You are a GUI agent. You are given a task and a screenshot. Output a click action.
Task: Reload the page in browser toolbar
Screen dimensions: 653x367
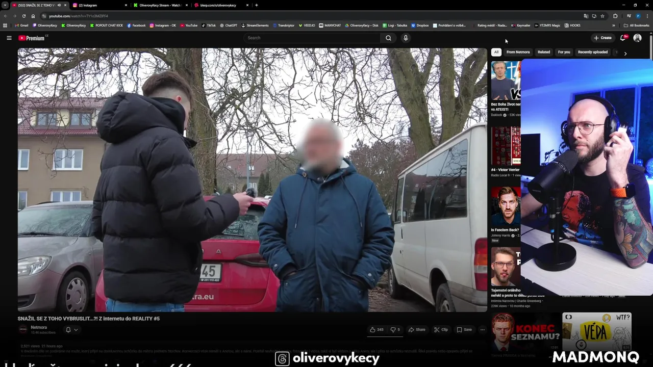pyautogui.click(x=23, y=16)
